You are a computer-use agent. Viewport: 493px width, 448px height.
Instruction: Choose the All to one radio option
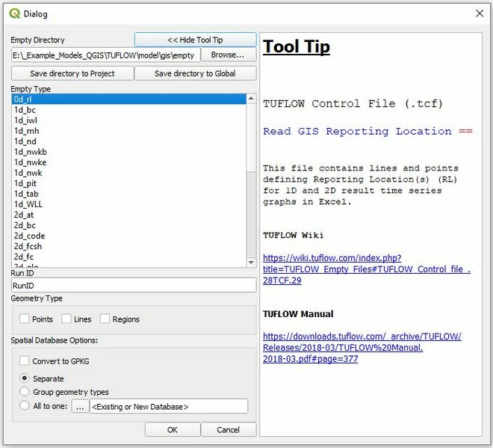pos(25,406)
